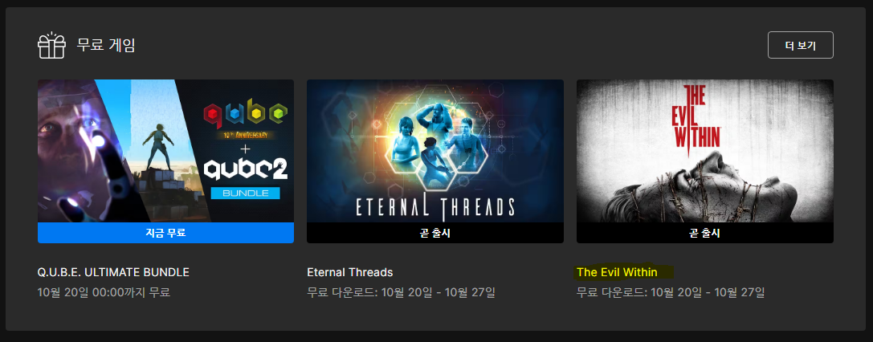Image resolution: width=873 pixels, height=342 pixels.
Task: Click the free download dates under Eternal Threads
Action: [x=402, y=292]
